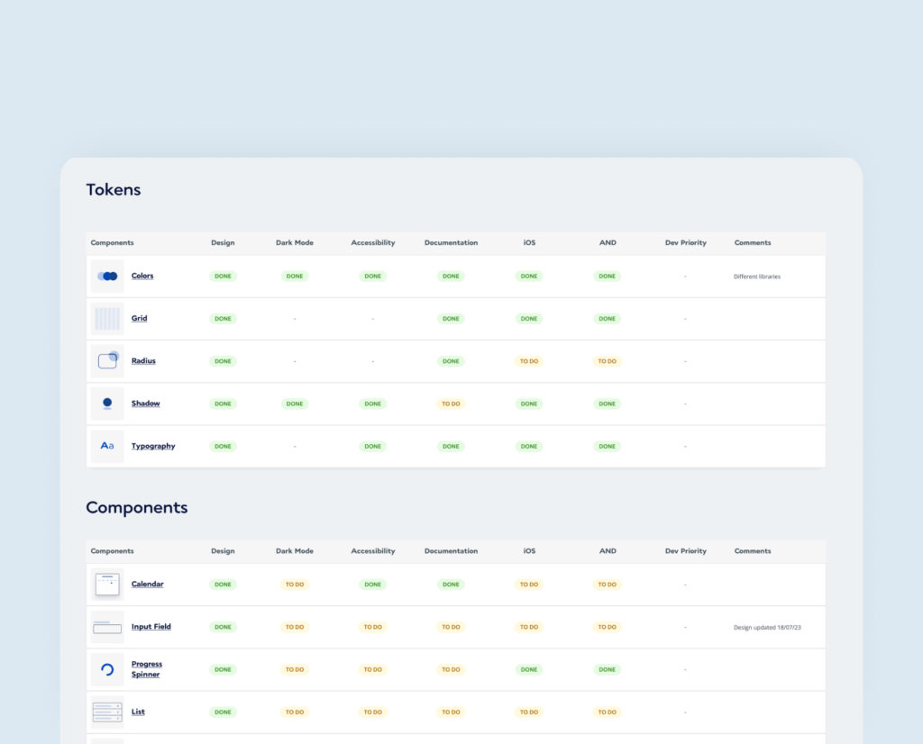The image size is (923, 744).
Task: Open the Typography link
Action: 153,446
